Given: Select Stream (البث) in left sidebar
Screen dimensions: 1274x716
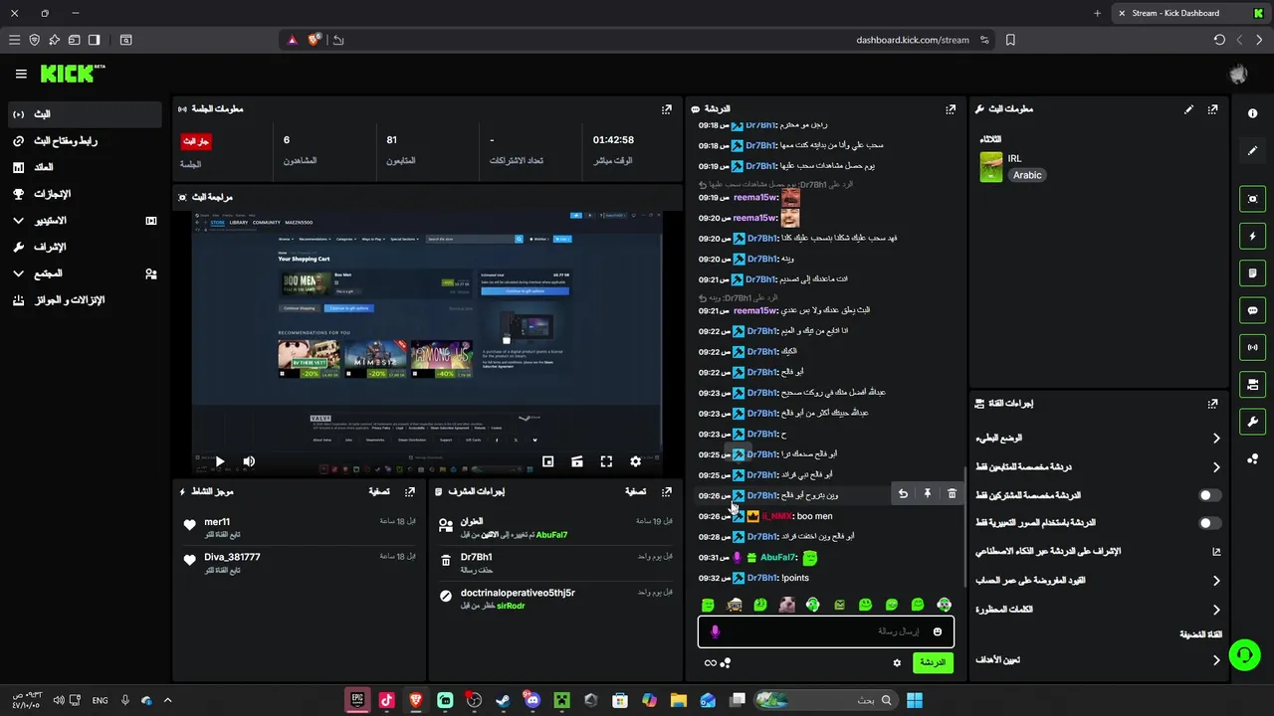Looking at the screenshot, I should click(84, 114).
